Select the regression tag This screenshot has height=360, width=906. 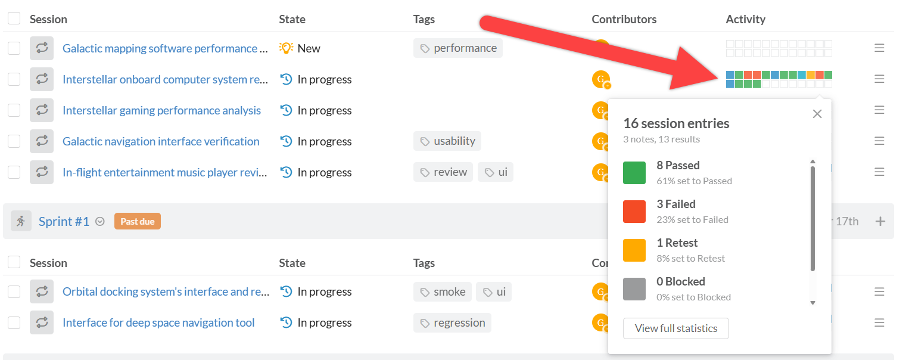tap(452, 322)
